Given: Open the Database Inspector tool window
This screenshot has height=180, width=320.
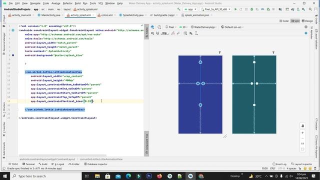Looking at the screenshot, I should [x=95, y=164].
